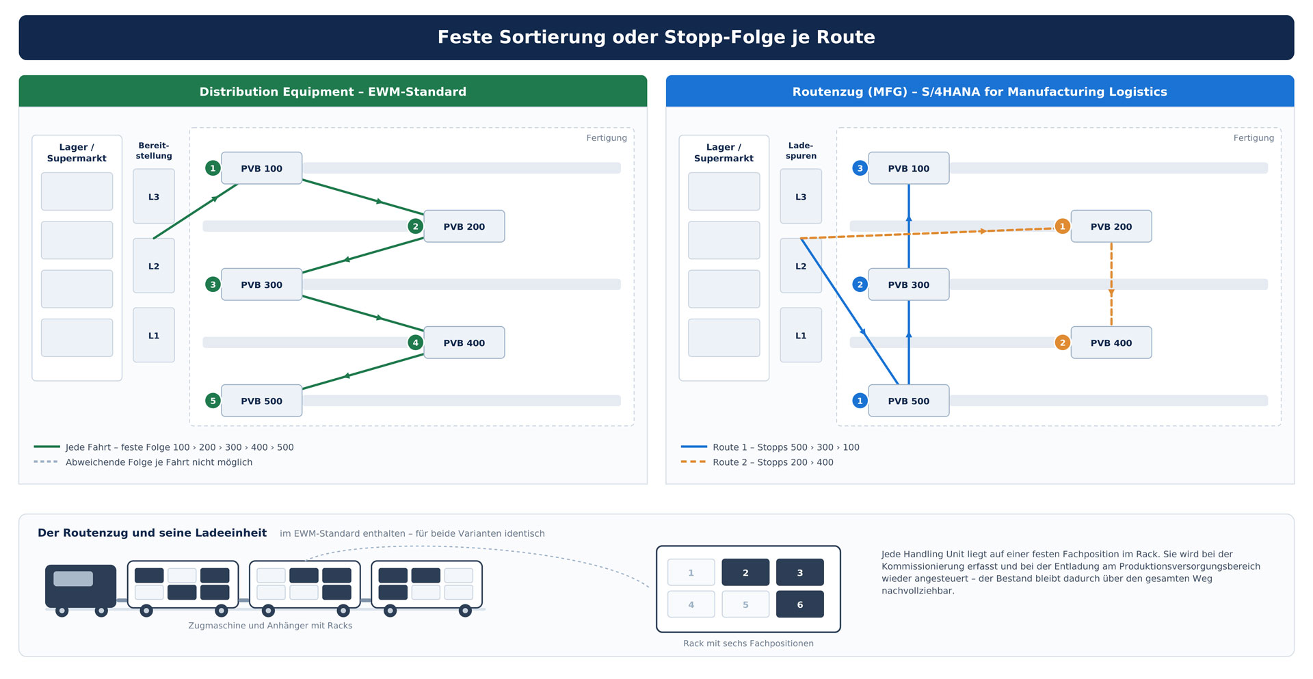This screenshot has width=1313, height=679.
Task: Select PVB 100 box in Routenzug panel
Action: click(x=908, y=168)
